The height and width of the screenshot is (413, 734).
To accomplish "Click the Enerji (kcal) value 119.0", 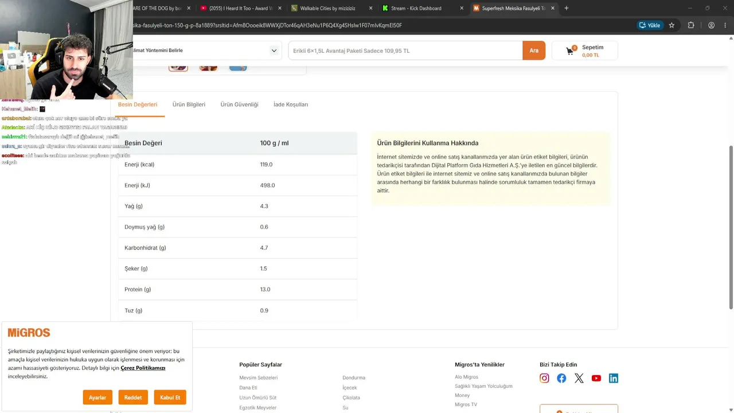I will (x=266, y=165).
